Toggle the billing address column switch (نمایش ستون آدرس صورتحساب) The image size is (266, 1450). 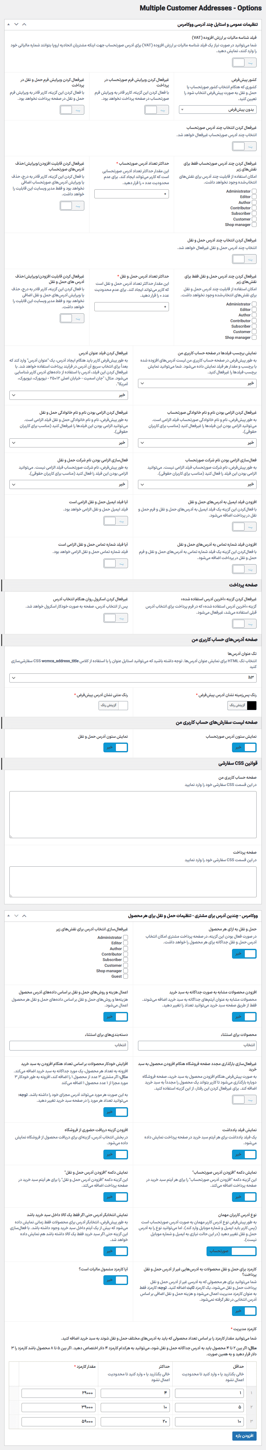[244, 747]
